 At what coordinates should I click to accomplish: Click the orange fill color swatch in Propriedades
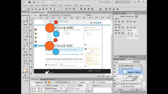[x=49, y=82]
